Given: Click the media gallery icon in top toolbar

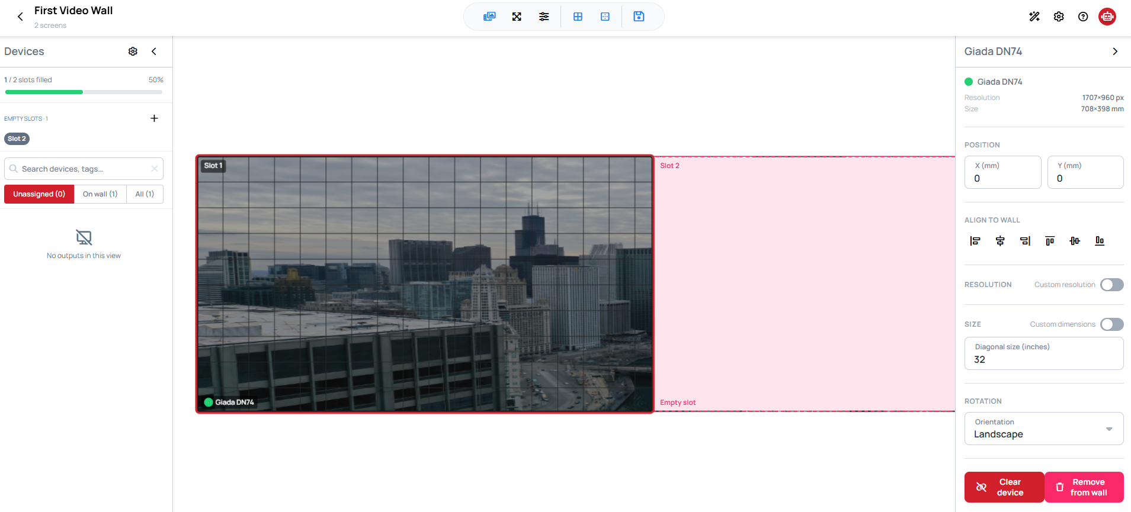Looking at the screenshot, I should click(x=489, y=17).
